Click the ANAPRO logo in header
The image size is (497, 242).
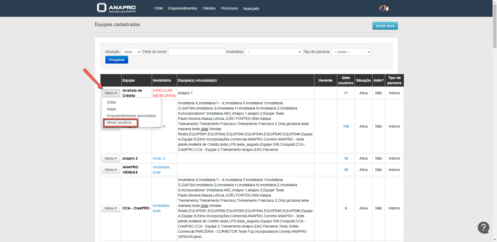(116, 8)
